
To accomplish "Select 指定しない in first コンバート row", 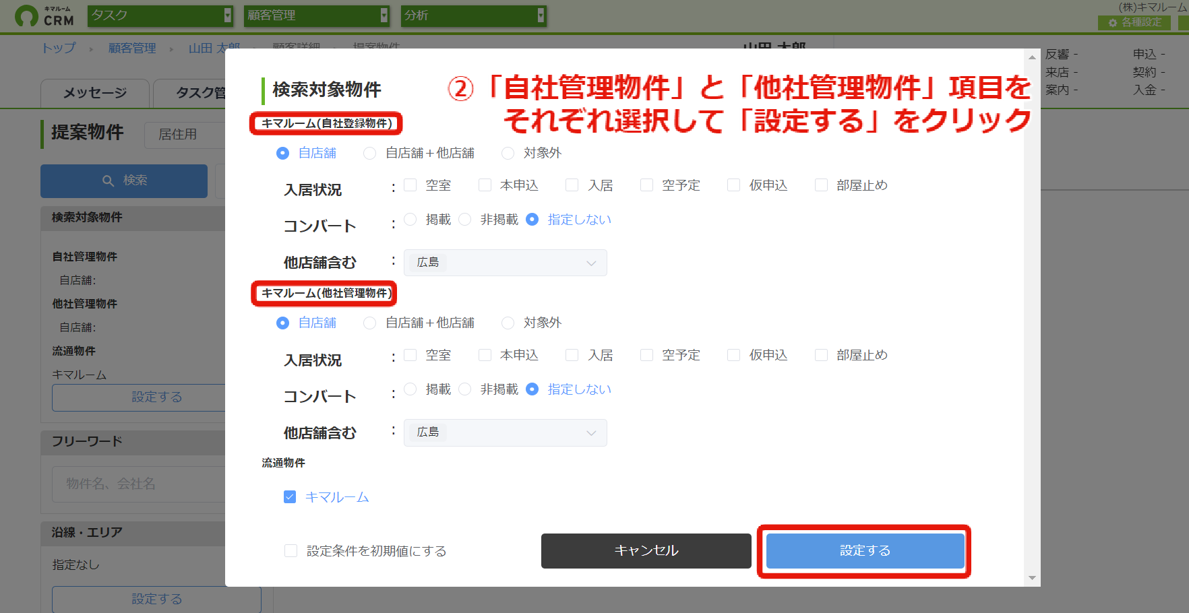I will pos(532,220).
